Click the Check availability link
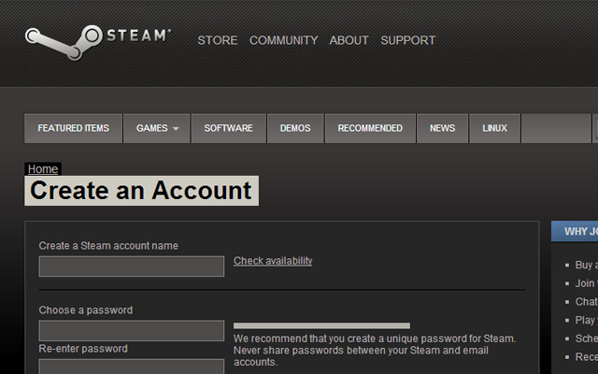The width and height of the screenshot is (598, 374). (273, 261)
